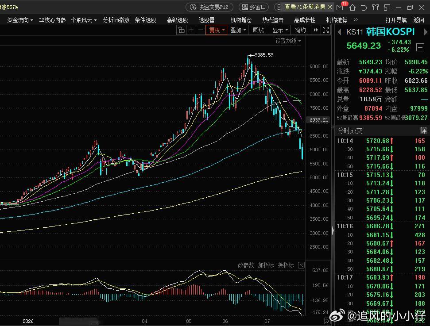Click the 最高 6228.52 value

pyautogui.click(x=370, y=90)
